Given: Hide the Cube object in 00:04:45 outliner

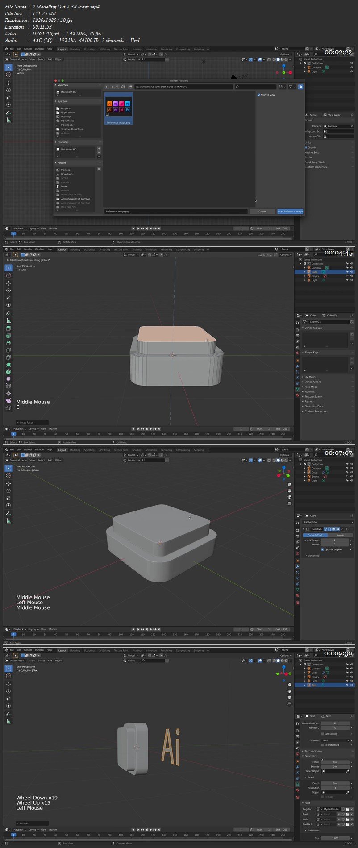Looking at the screenshot, I should click(x=351, y=272).
